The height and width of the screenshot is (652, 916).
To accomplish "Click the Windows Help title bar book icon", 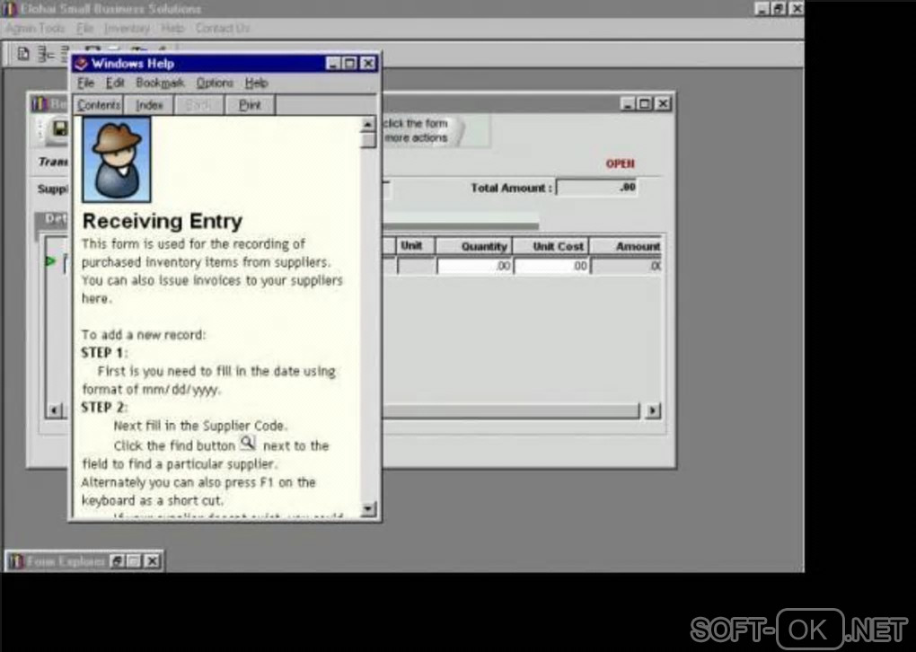I will (81, 64).
